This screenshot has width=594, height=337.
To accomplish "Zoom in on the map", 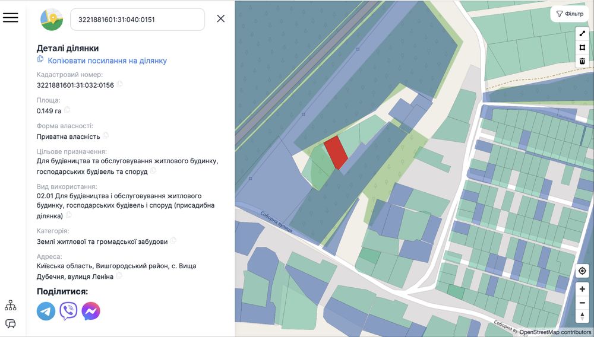I will click(x=582, y=289).
